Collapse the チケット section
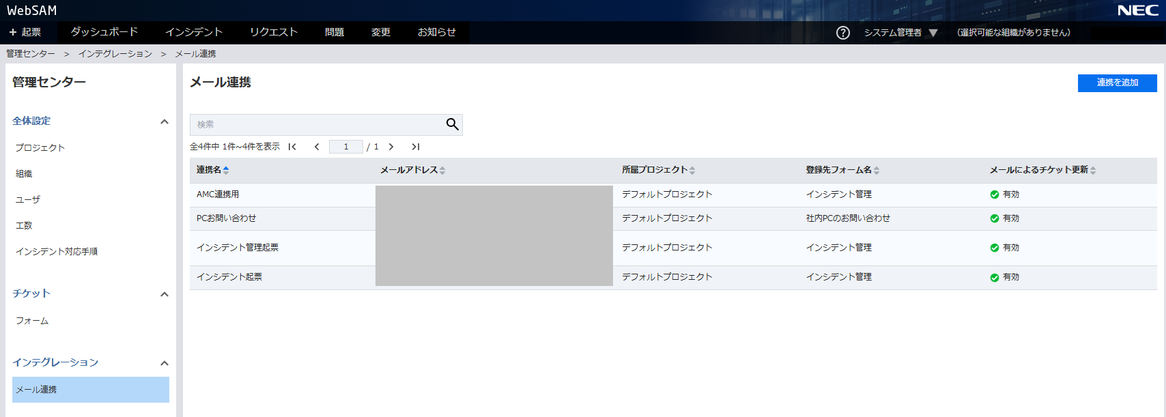Screen dimensions: 1166x417 coord(164,294)
